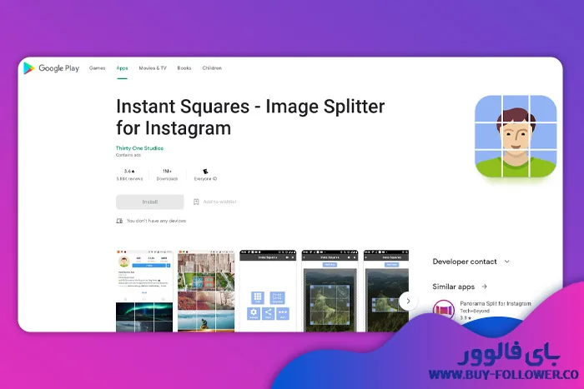Screen dimensions: 584x389
Task: Click the Install button
Action: [x=149, y=202]
